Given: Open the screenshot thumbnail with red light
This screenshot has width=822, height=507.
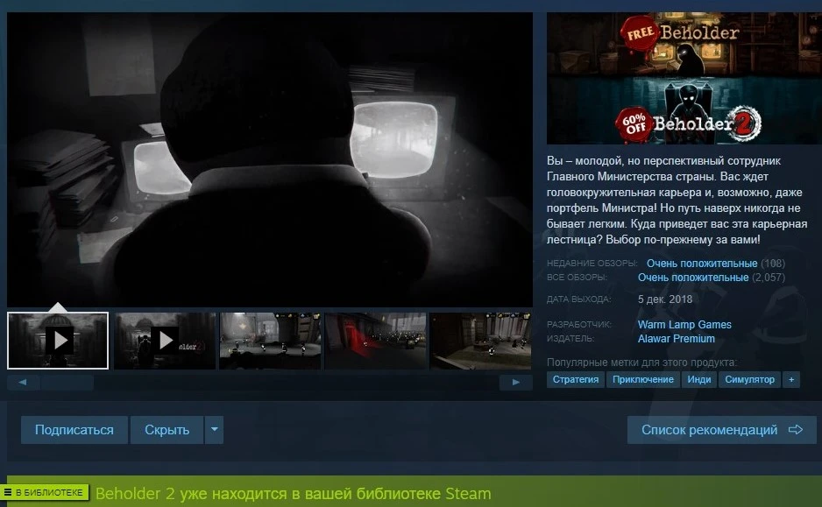Looking at the screenshot, I should [375, 341].
